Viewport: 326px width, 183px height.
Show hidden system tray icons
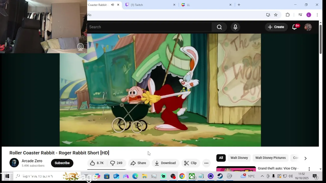pyautogui.click(x=262, y=176)
